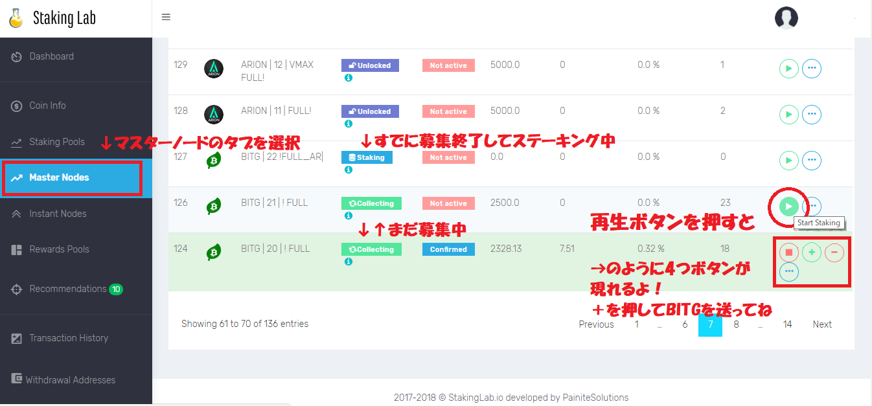Click Not active badge in BITG 21 row
Image resolution: width=872 pixels, height=406 pixels.
coord(448,203)
